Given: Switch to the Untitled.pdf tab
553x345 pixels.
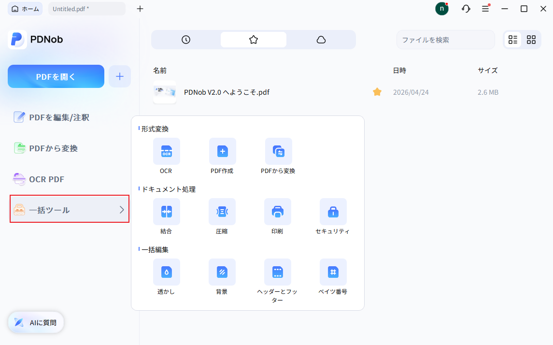Looking at the screenshot, I should (87, 9).
